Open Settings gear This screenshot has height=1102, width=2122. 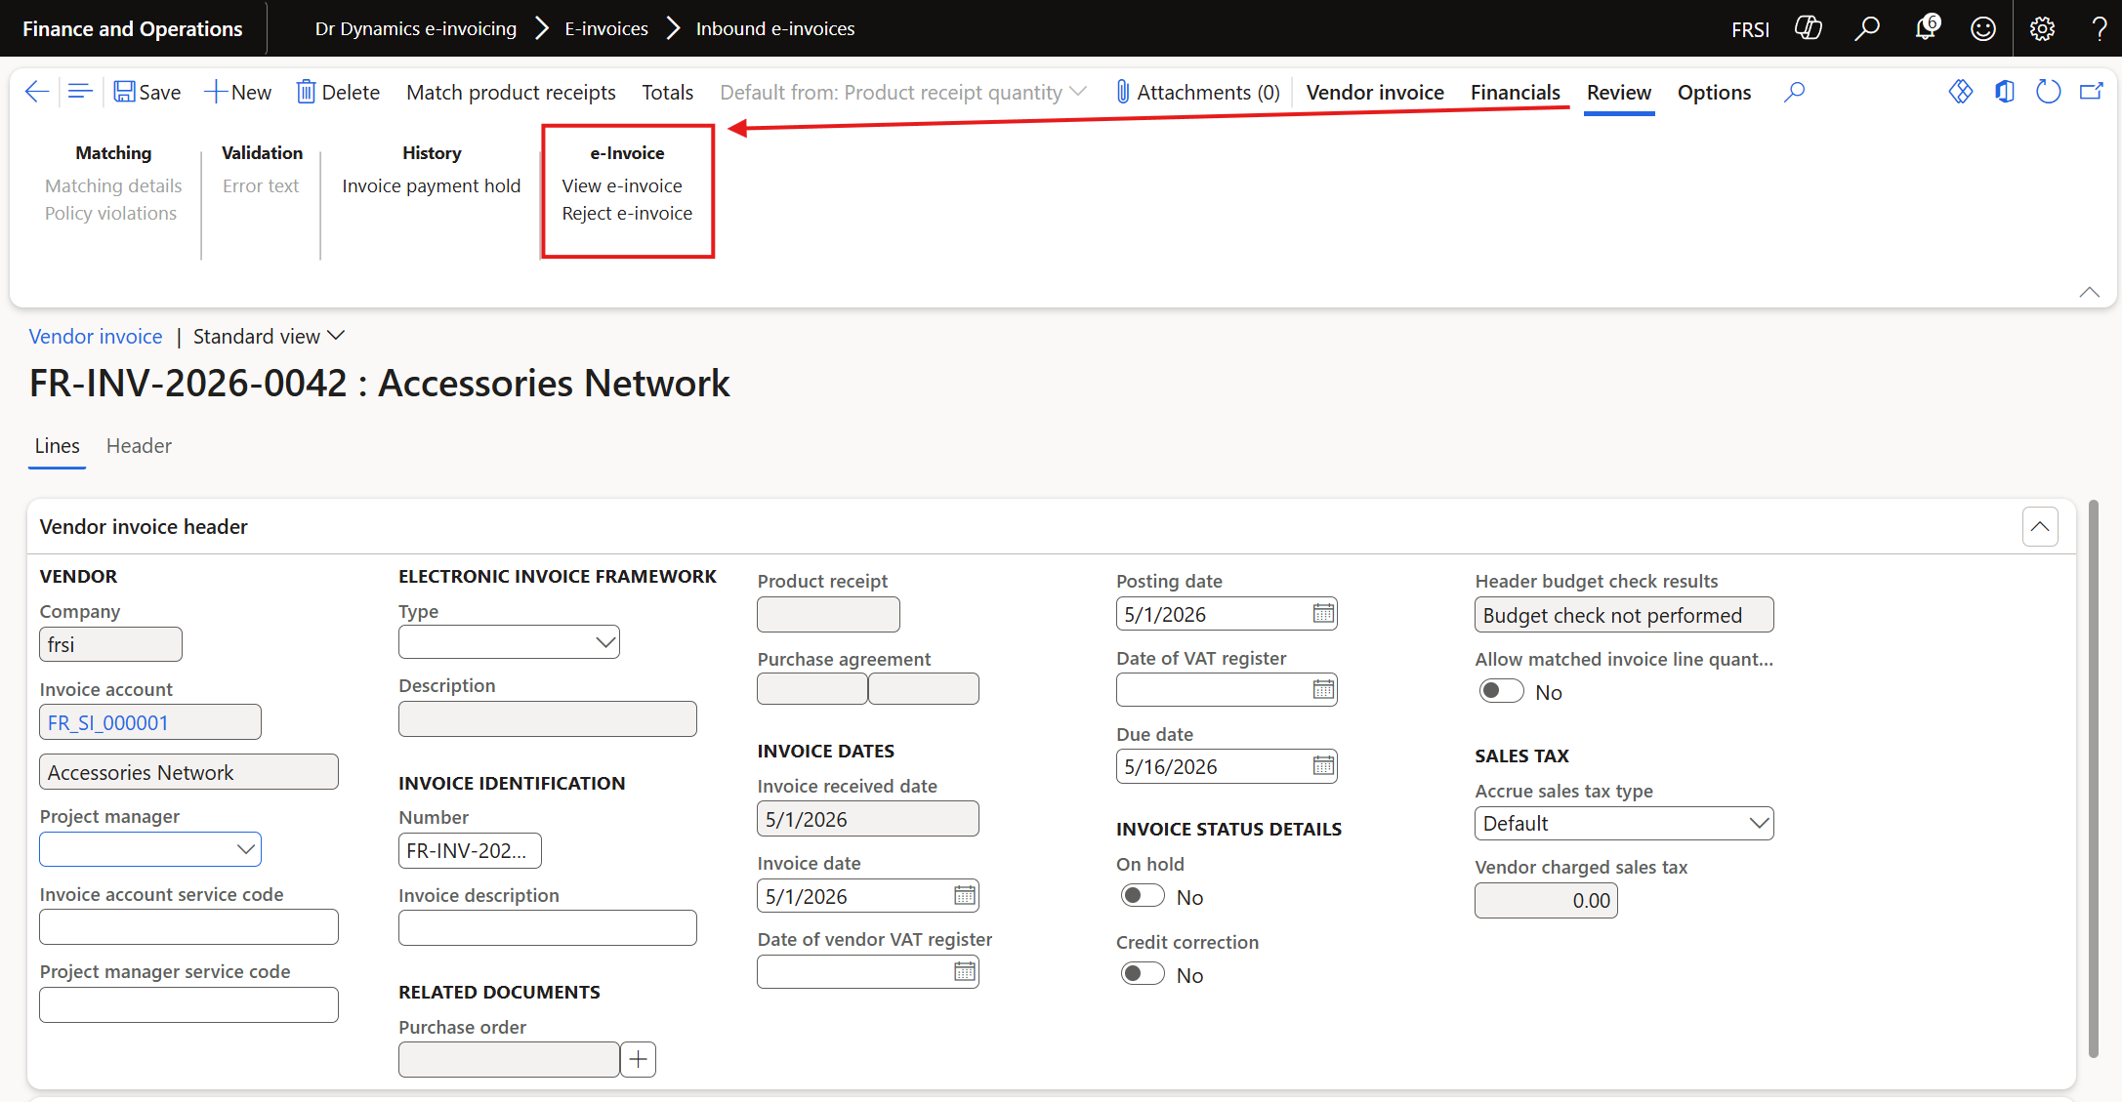[x=2042, y=28]
